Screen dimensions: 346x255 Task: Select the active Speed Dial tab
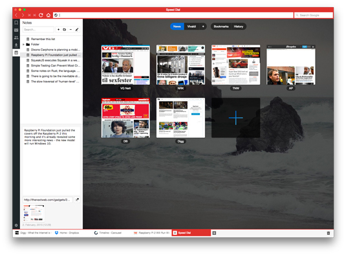pyautogui.click(x=191, y=233)
